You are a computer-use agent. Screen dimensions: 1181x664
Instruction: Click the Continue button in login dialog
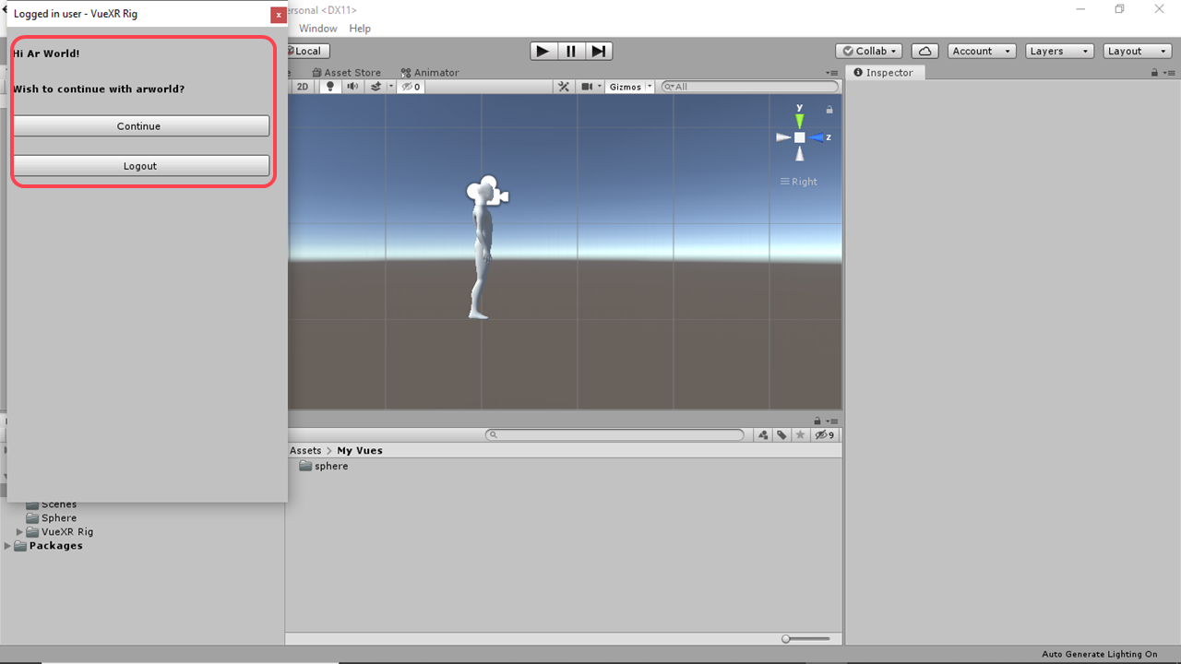point(140,126)
